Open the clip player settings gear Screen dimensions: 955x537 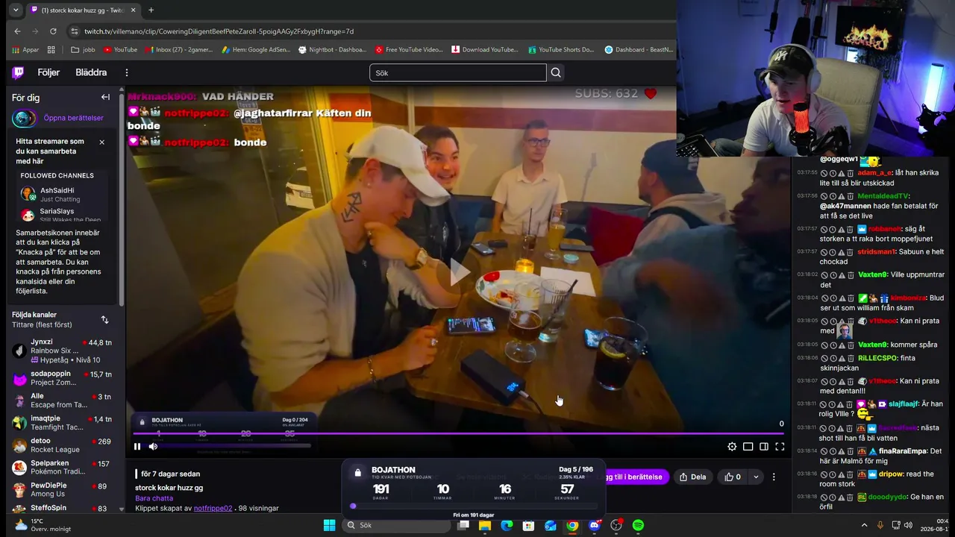[732, 447]
